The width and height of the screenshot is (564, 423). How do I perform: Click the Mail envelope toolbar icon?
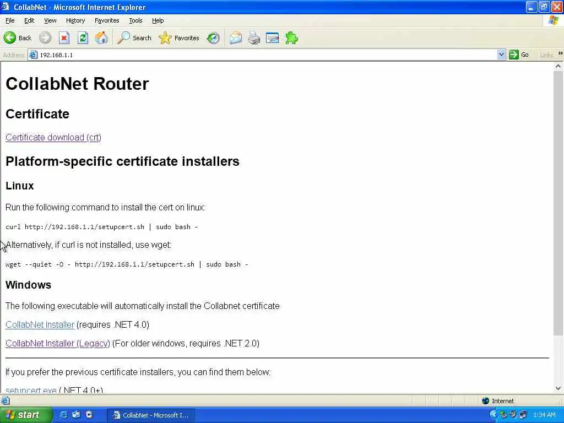(x=236, y=38)
